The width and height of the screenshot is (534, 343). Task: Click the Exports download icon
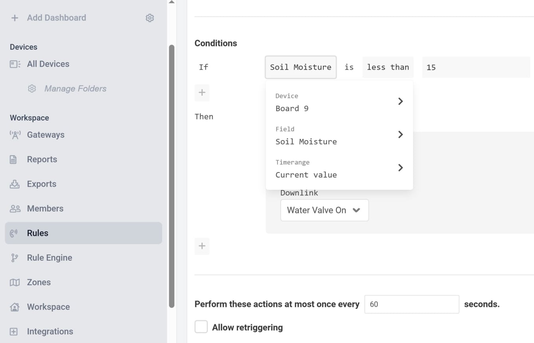click(15, 184)
